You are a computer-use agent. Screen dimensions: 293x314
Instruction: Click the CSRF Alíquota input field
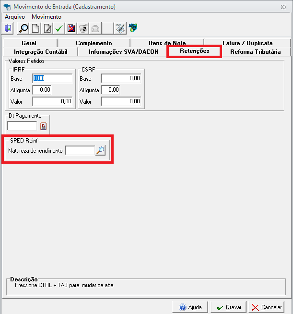pos(110,90)
